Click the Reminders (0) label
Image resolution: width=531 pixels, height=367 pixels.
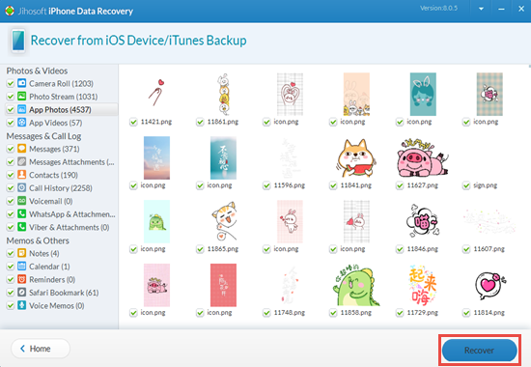tap(52, 279)
